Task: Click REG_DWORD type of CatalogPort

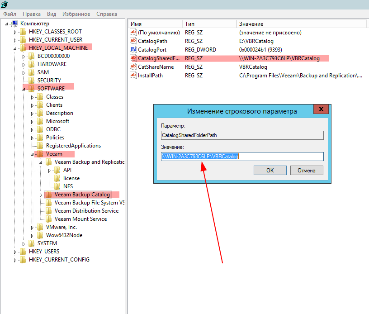Action: click(200, 50)
